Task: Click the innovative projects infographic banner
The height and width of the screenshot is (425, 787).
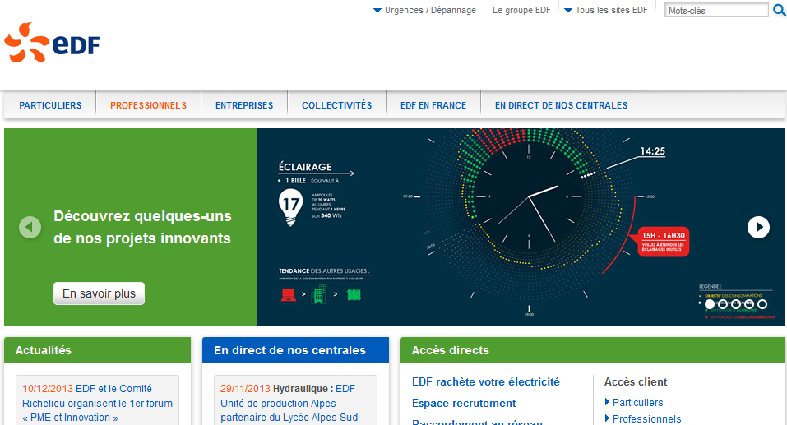Action: pos(521,227)
